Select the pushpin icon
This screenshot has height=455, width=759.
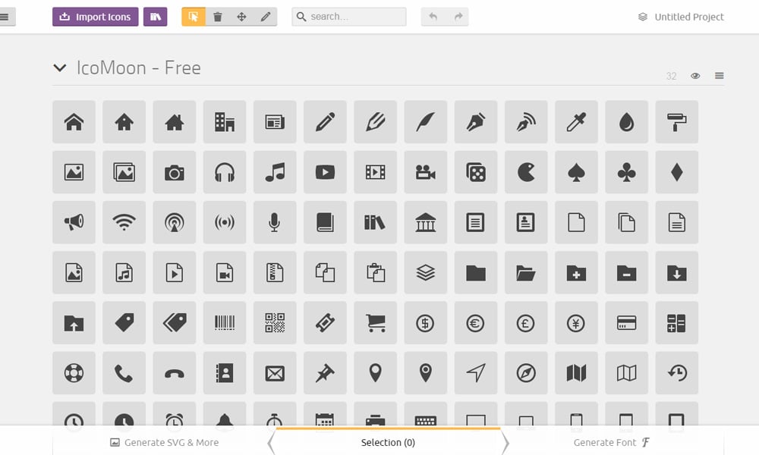click(x=326, y=373)
